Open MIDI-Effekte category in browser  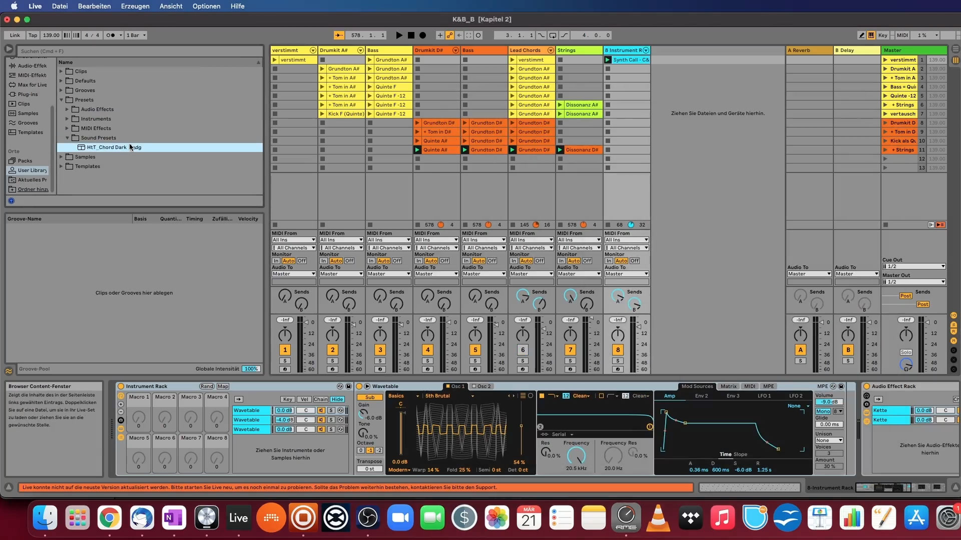28,75
